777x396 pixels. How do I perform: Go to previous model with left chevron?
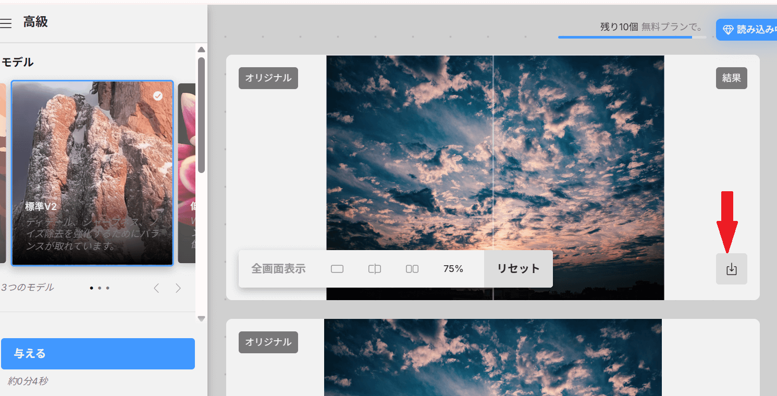156,288
